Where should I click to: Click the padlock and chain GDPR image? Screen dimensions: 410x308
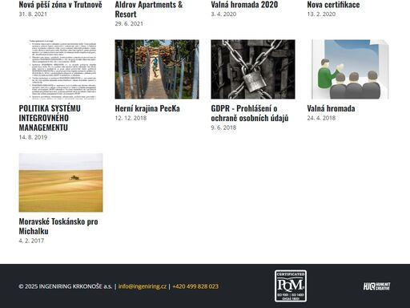[x=253, y=70]
